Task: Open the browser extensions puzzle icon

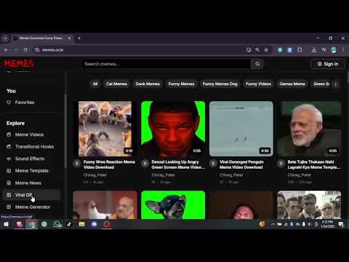Action: 300,49
